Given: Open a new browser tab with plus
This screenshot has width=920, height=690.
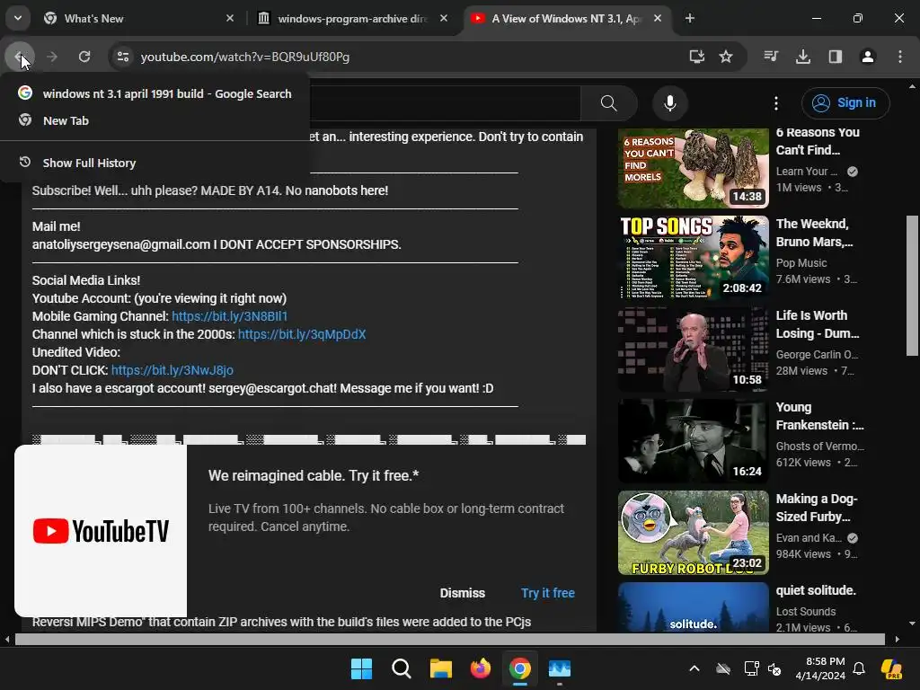Looking at the screenshot, I should 690,18.
